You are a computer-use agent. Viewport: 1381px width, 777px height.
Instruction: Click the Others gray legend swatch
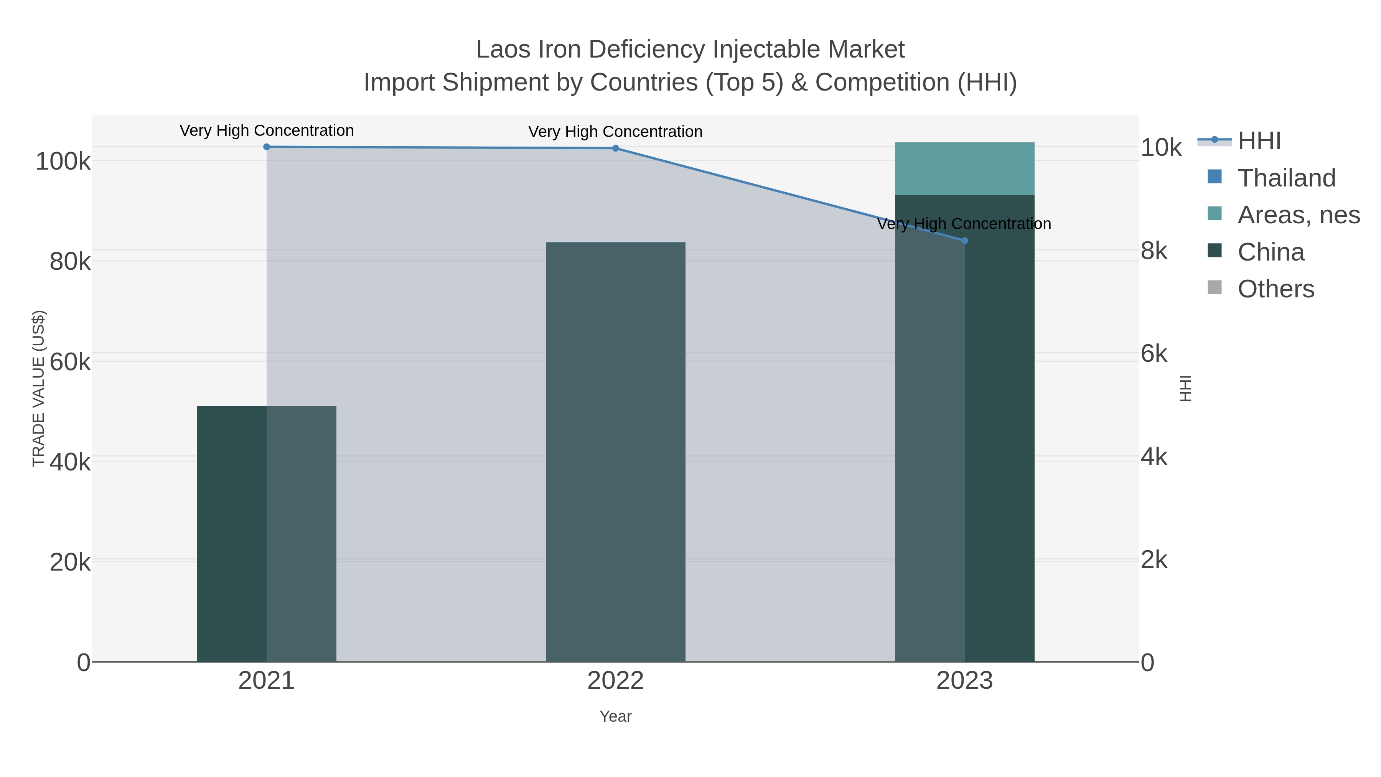point(1215,287)
